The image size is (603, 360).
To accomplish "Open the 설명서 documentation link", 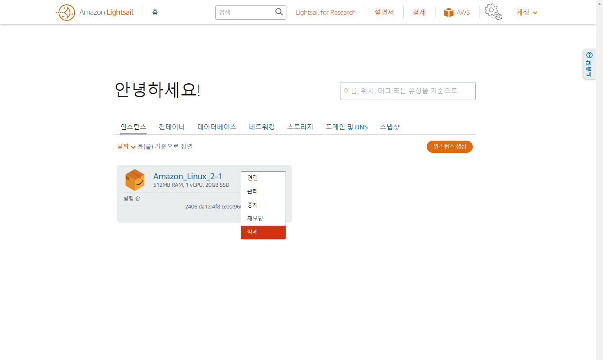I will click(x=384, y=13).
